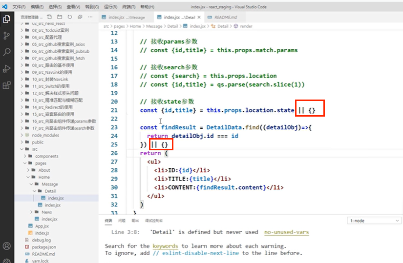Click the New Folder icon in explorer
The width and height of the screenshot is (403, 263).
60,17
